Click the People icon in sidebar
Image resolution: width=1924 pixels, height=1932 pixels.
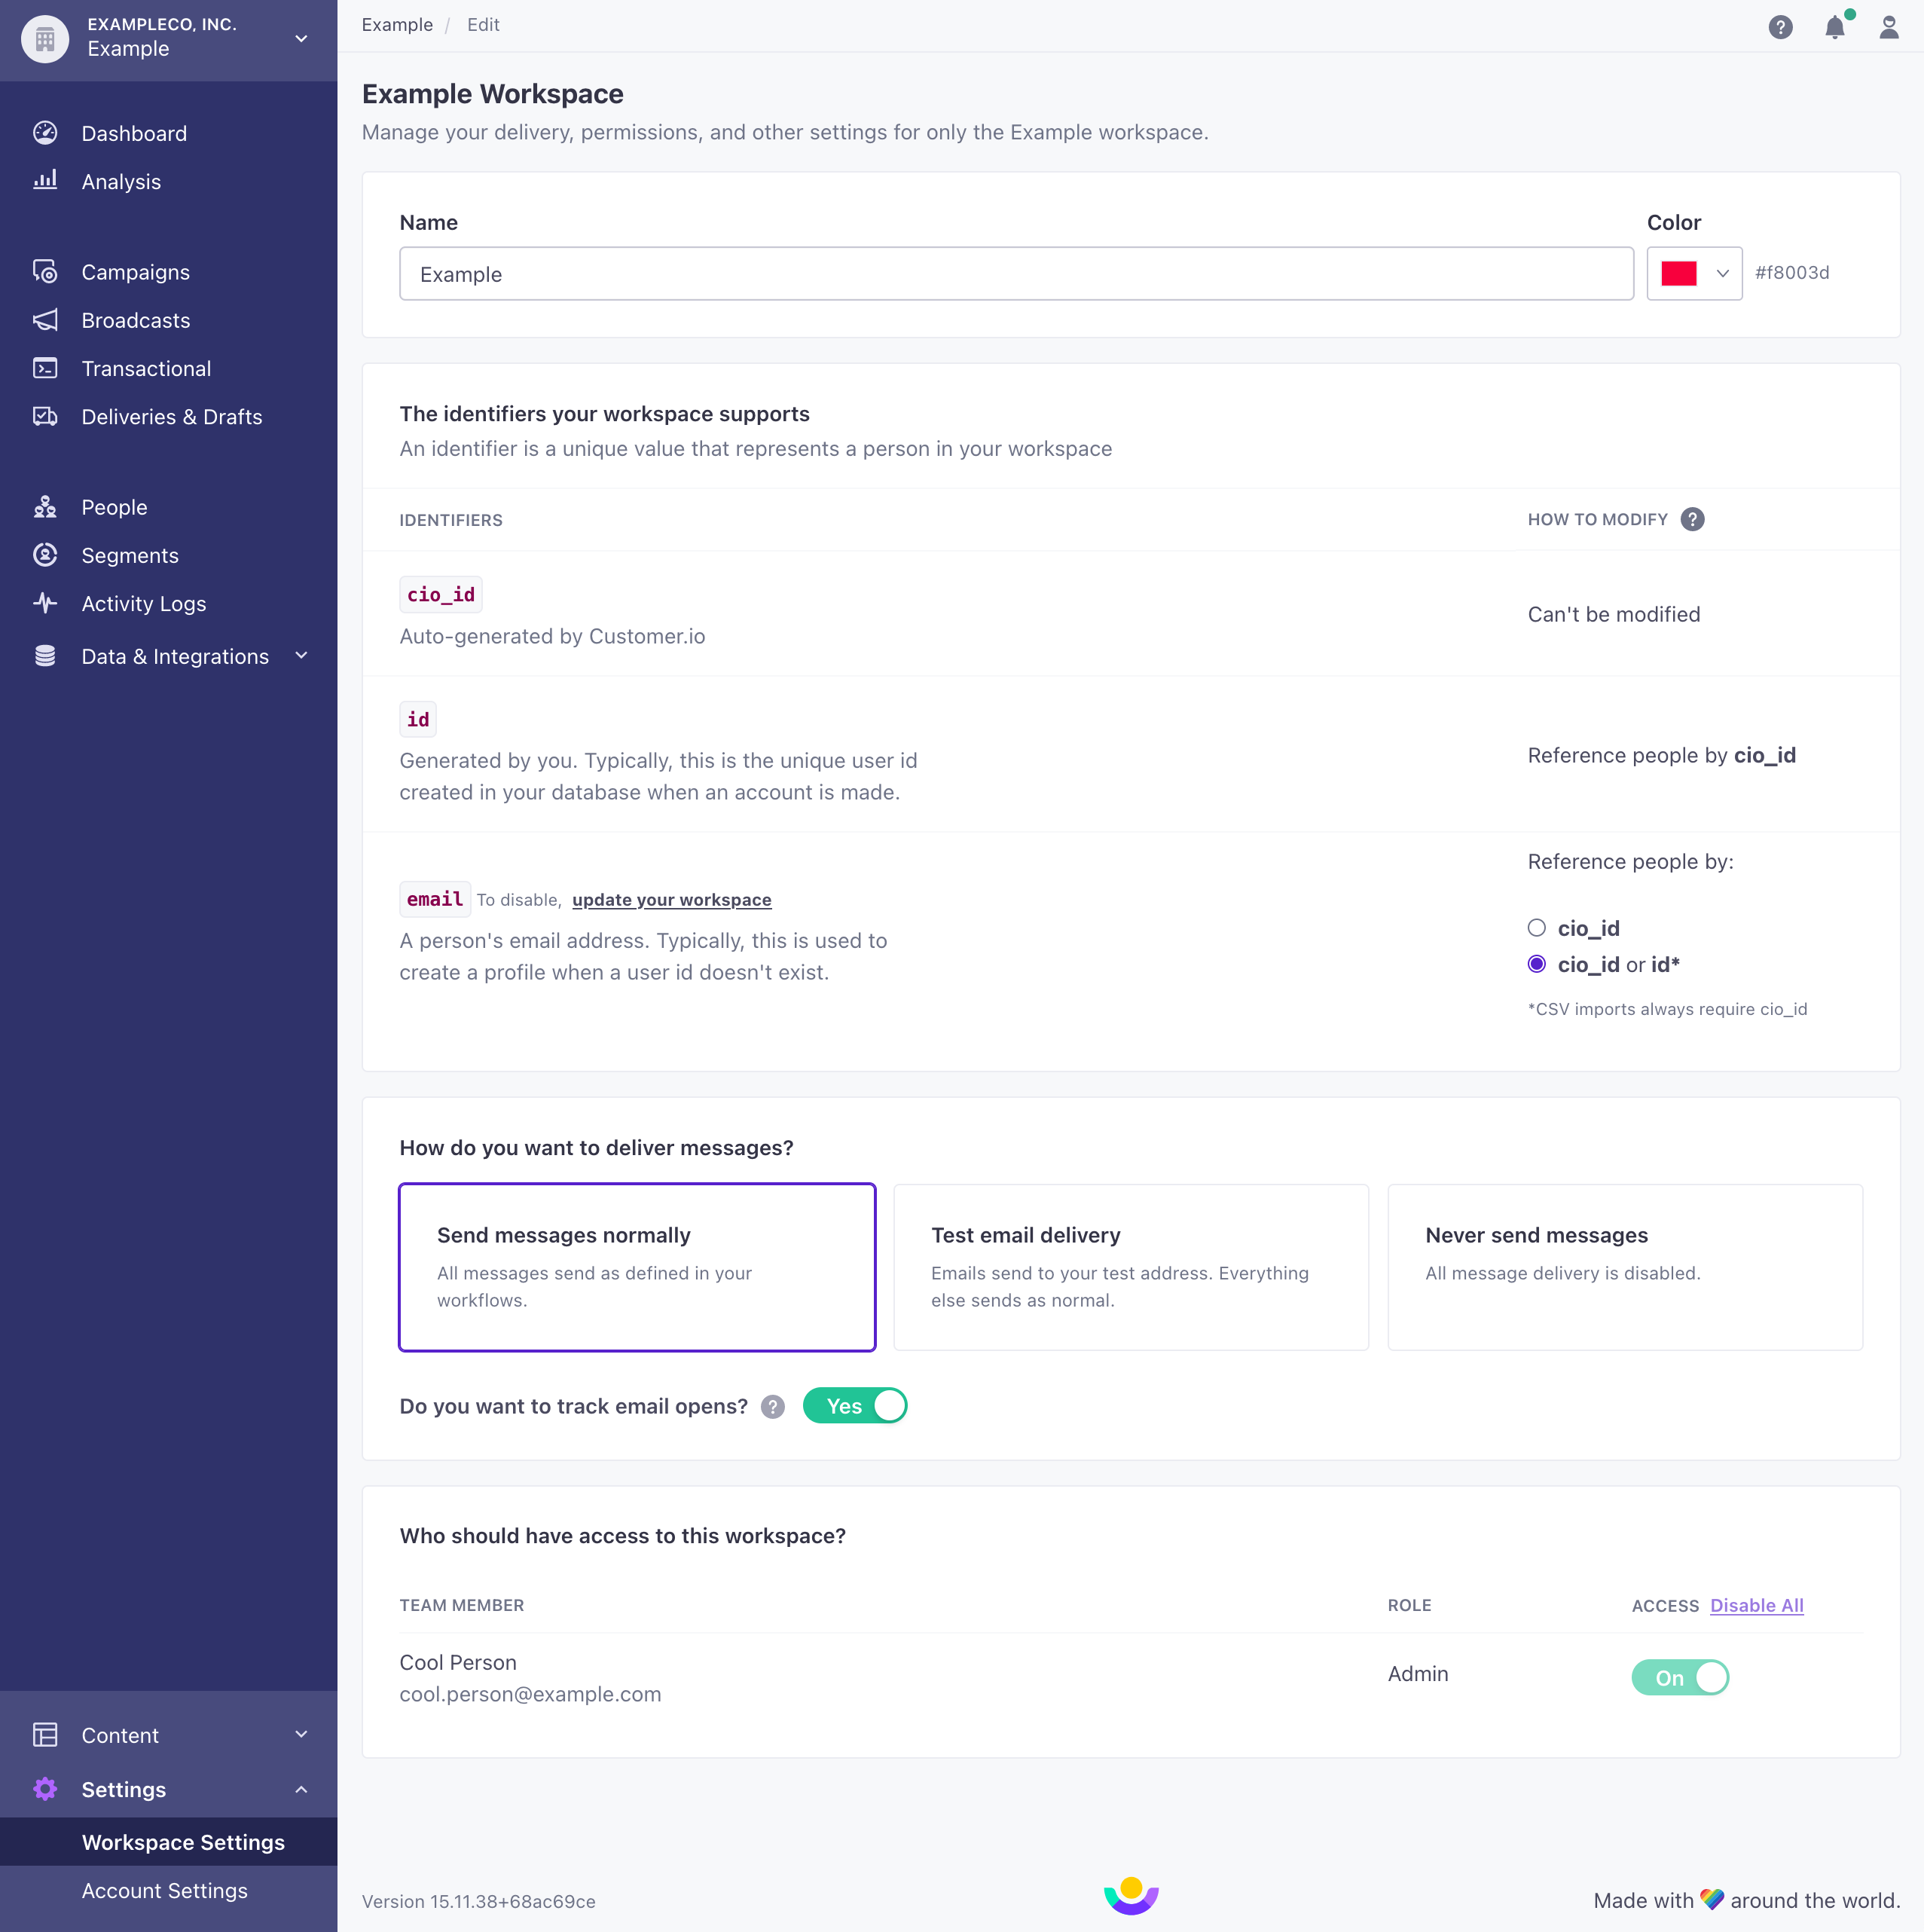tap(45, 507)
